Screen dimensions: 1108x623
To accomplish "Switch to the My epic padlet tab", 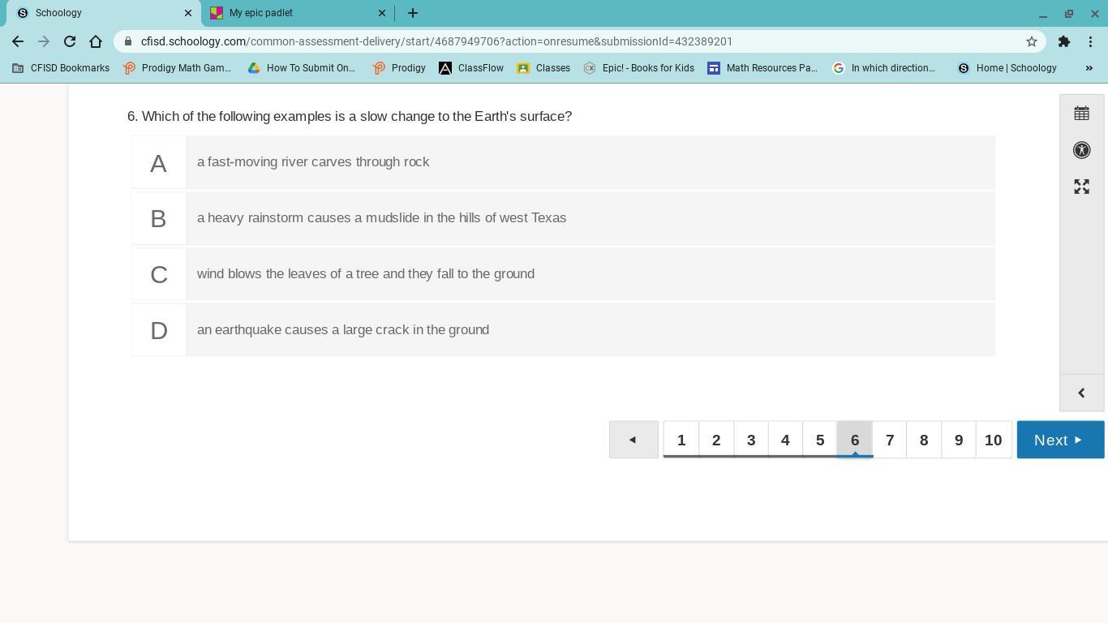I will click(296, 13).
